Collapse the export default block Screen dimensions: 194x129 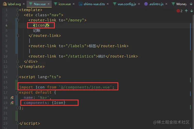coord(18,92)
